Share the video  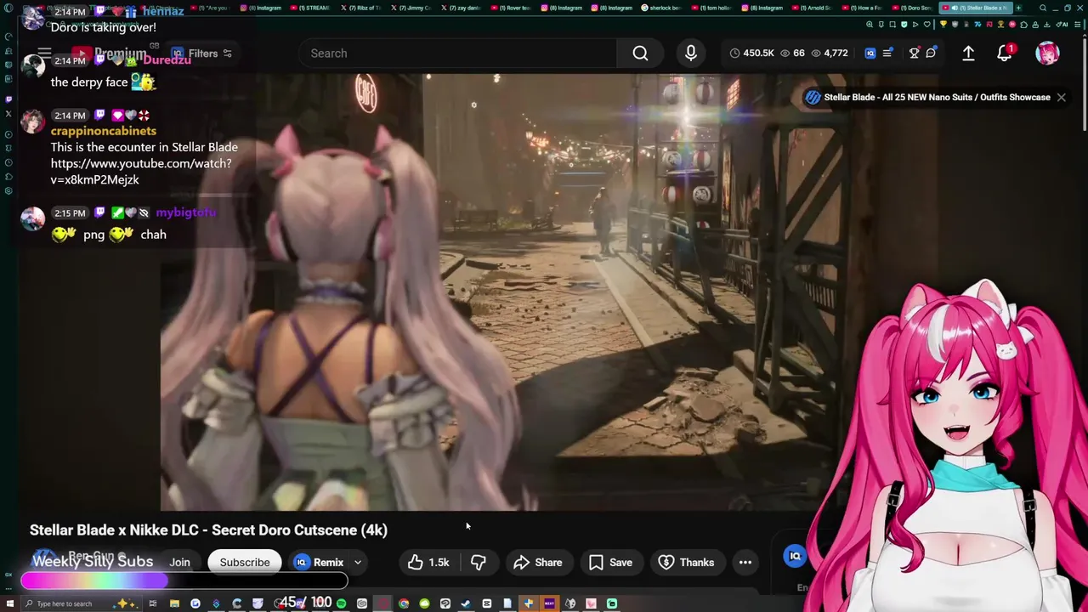[x=539, y=562]
